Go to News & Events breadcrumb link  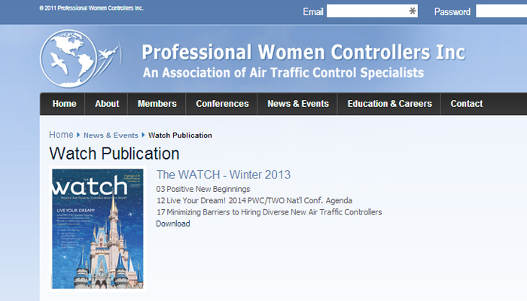[x=111, y=135]
